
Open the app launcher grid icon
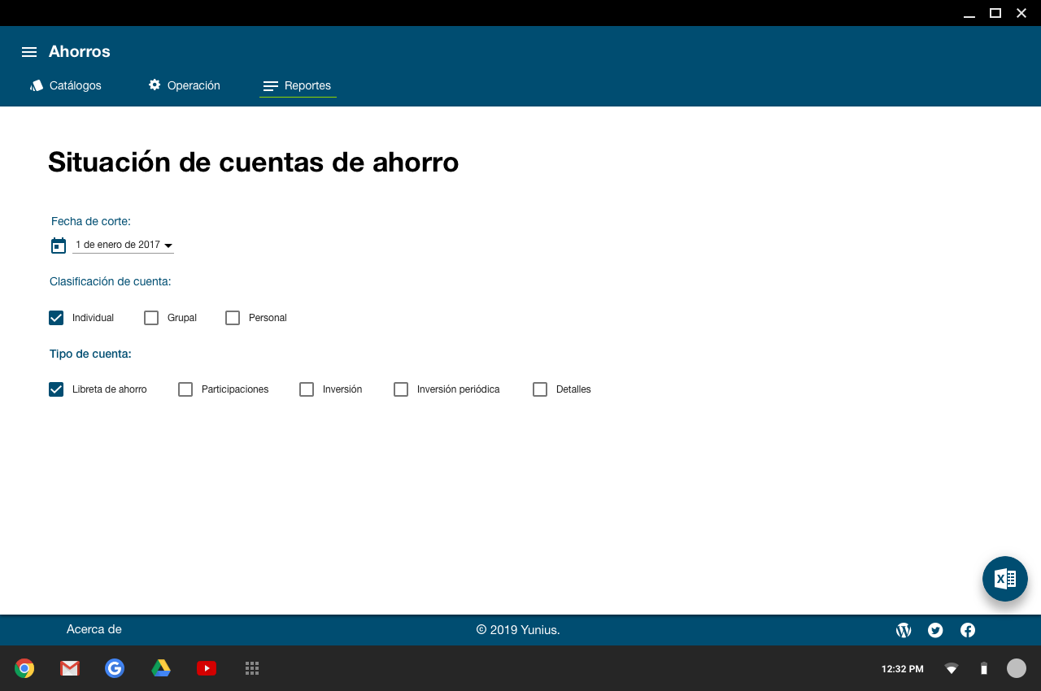point(252,668)
